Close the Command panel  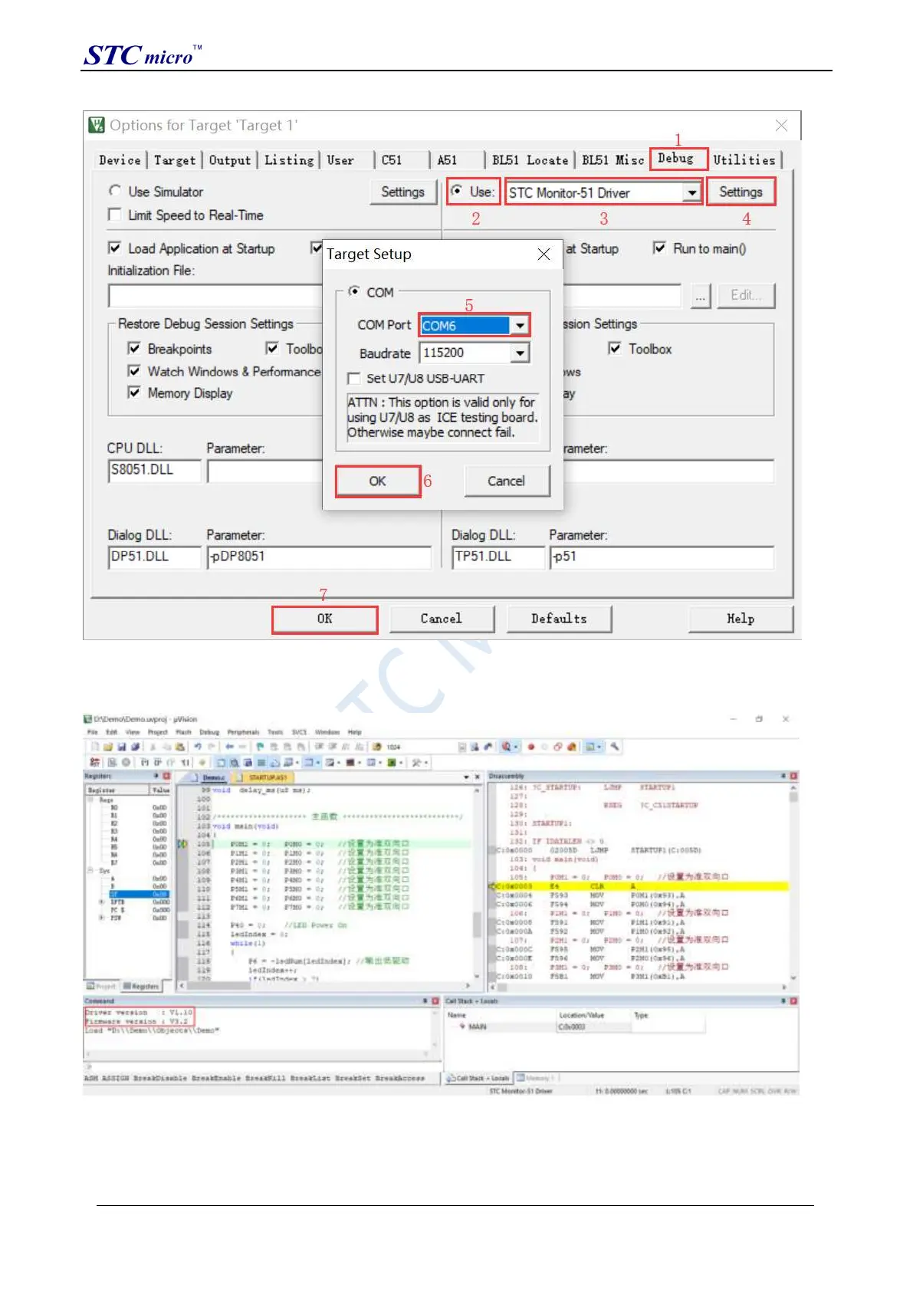point(435,1001)
